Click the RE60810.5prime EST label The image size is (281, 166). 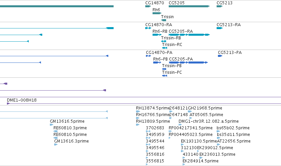click(x=70, y=135)
